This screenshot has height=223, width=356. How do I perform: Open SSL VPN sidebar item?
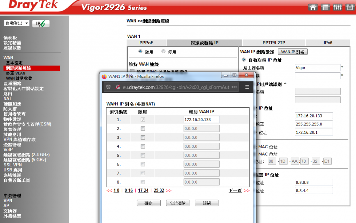click(13, 165)
